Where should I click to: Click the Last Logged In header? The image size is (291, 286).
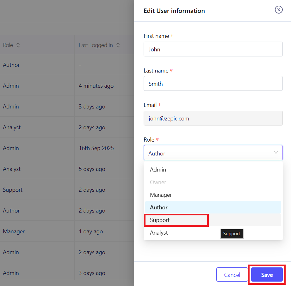click(96, 45)
